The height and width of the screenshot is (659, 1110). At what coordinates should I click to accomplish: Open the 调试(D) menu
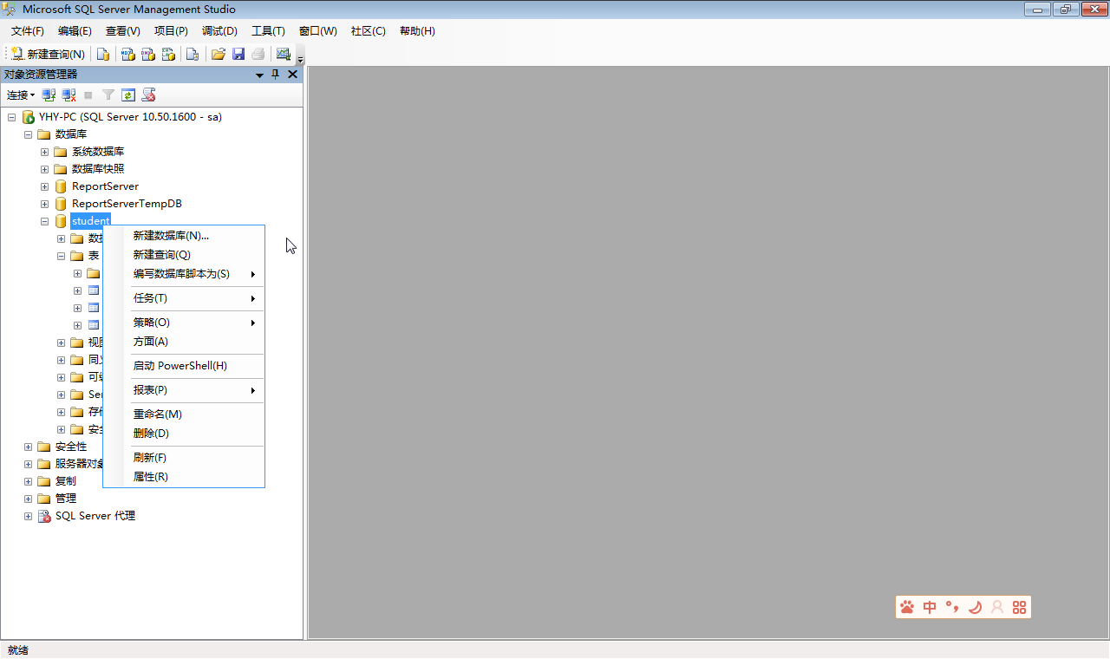(x=219, y=31)
